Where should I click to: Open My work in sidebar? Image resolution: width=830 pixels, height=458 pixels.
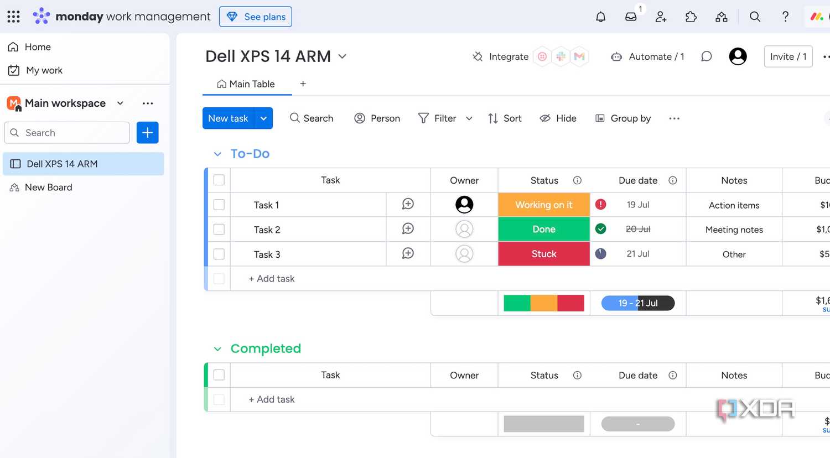point(35,70)
